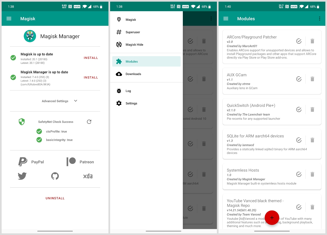Open overflow menu on Modules screen
This screenshot has width=327, height=235.
[319, 19]
